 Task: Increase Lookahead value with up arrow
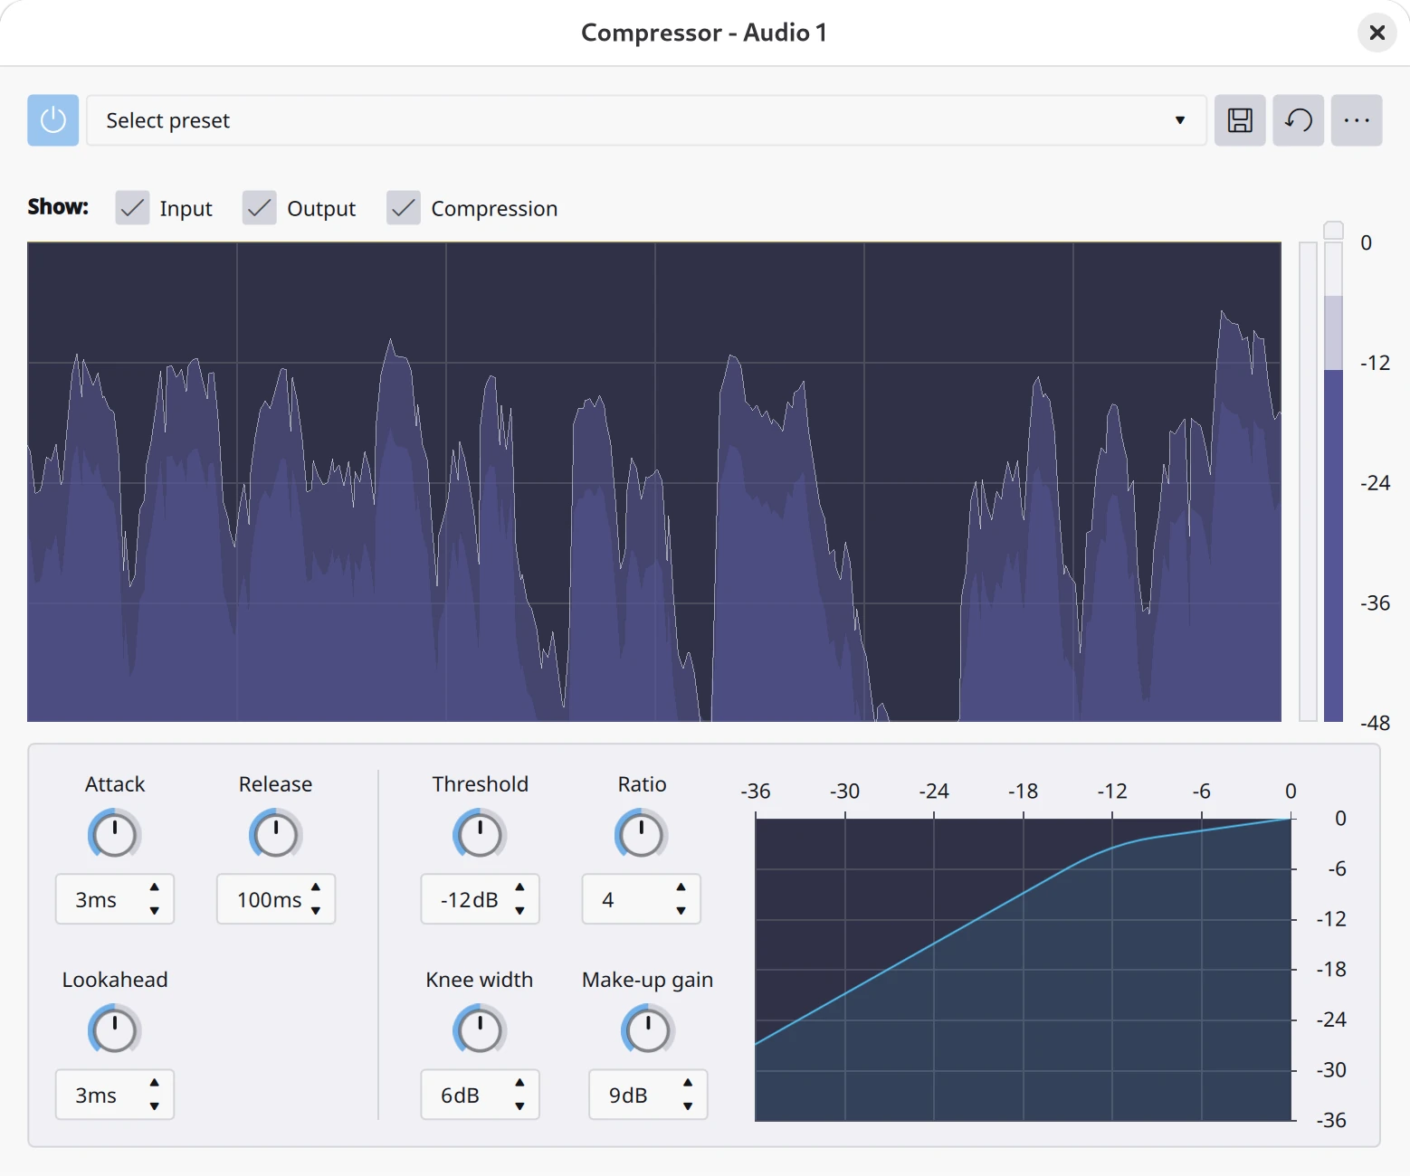click(155, 1083)
